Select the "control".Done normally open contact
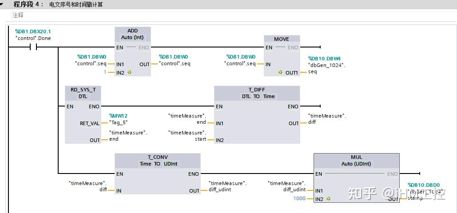This screenshot has width=457, height=213. (x=33, y=47)
